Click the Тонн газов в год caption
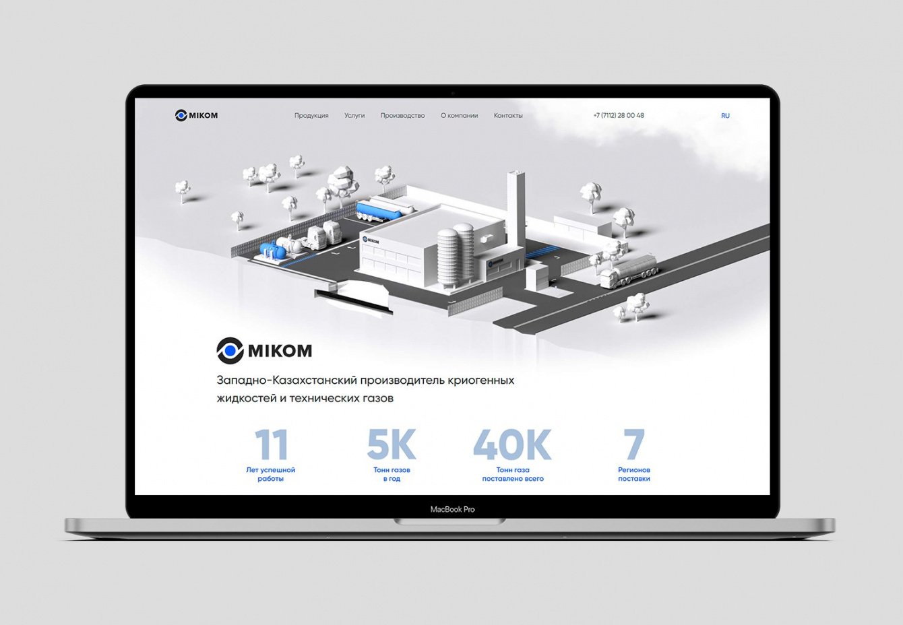This screenshot has height=625, width=903. (392, 474)
